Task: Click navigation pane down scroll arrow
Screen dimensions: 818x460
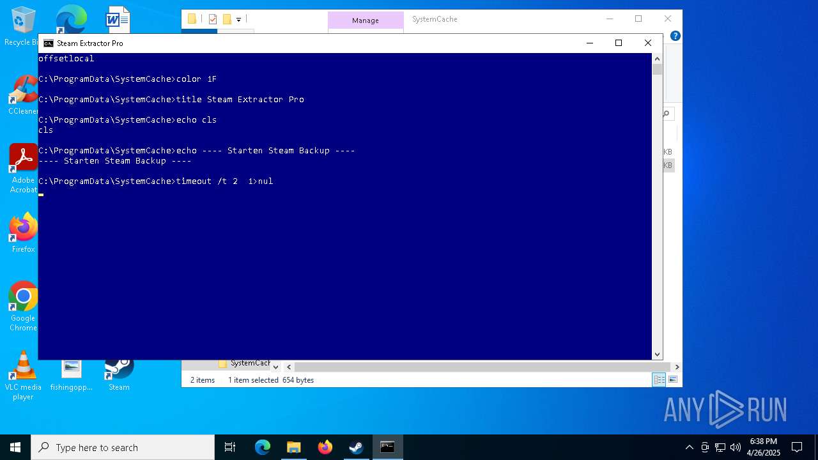Action: tap(275, 367)
